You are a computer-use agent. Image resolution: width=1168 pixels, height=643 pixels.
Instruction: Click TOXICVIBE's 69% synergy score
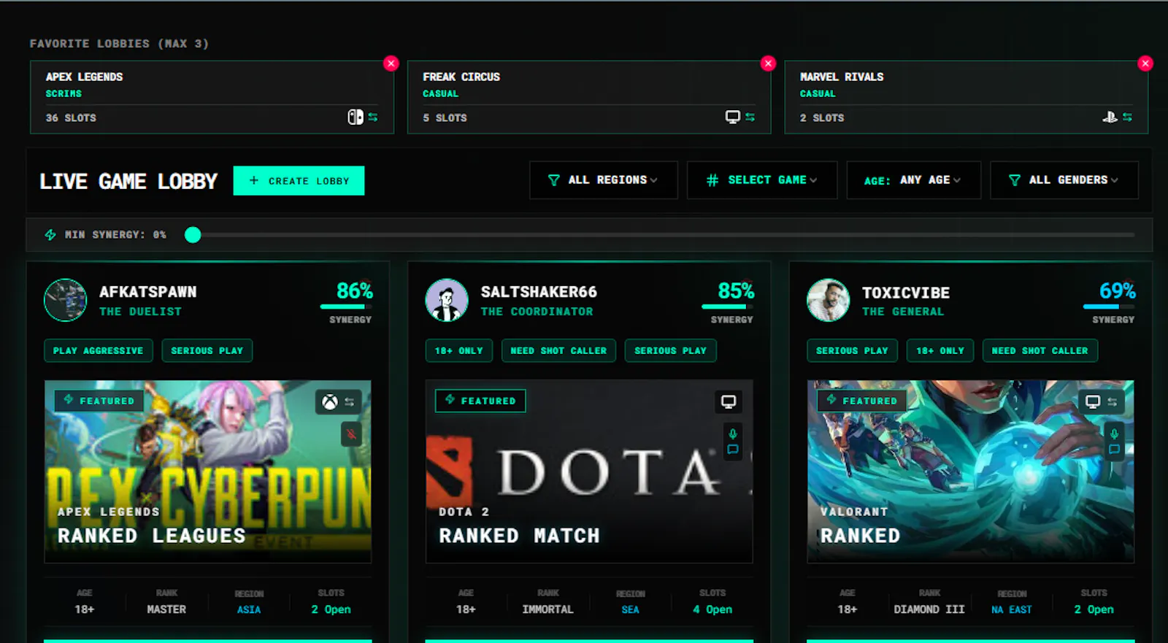(1118, 291)
